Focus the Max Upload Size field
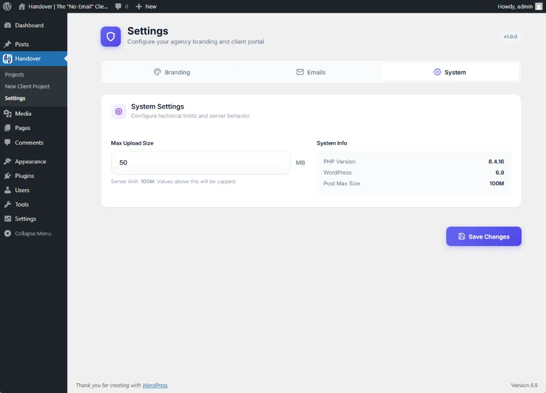This screenshot has height=393, width=546. (200, 162)
